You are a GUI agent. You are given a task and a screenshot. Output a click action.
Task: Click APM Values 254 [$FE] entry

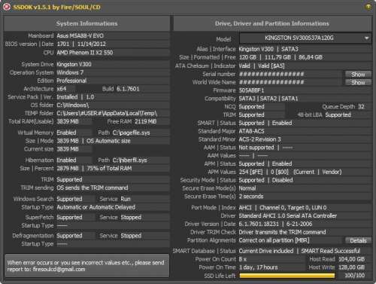pyautogui.click(x=250, y=172)
